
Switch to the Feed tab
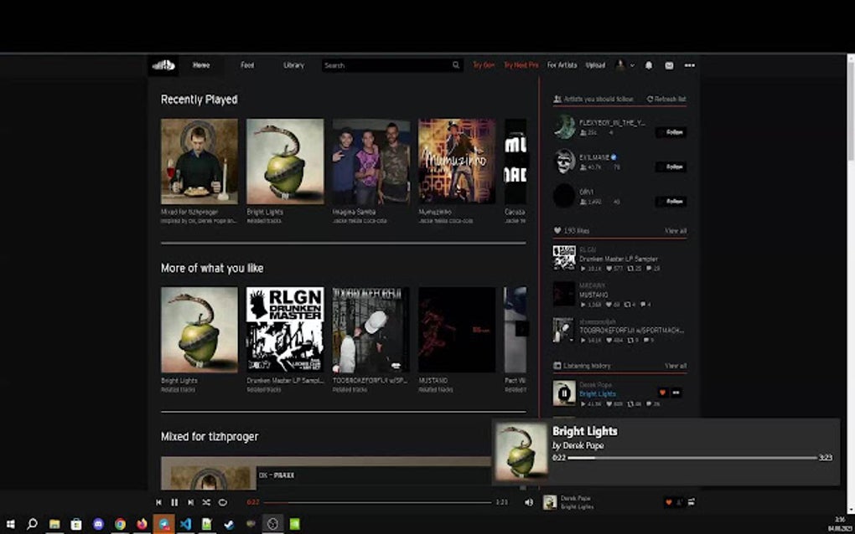point(247,64)
